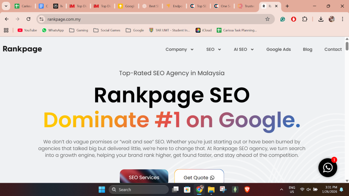The width and height of the screenshot is (349, 196).
Task: Switch to the Endpo tab
Action: 174,6
